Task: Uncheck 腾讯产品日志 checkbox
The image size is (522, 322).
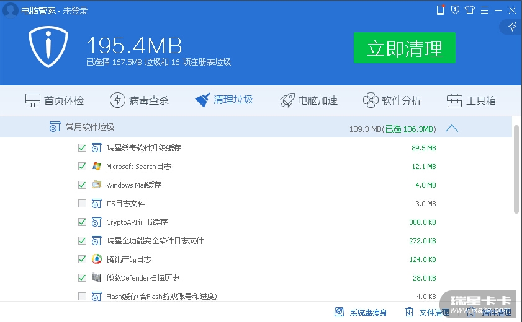Action: (x=82, y=259)
